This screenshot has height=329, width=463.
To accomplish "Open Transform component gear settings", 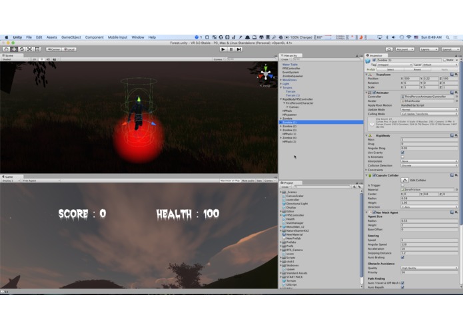I will 456,75.
